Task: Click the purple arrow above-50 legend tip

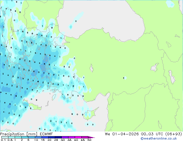Action: [91, 137]
